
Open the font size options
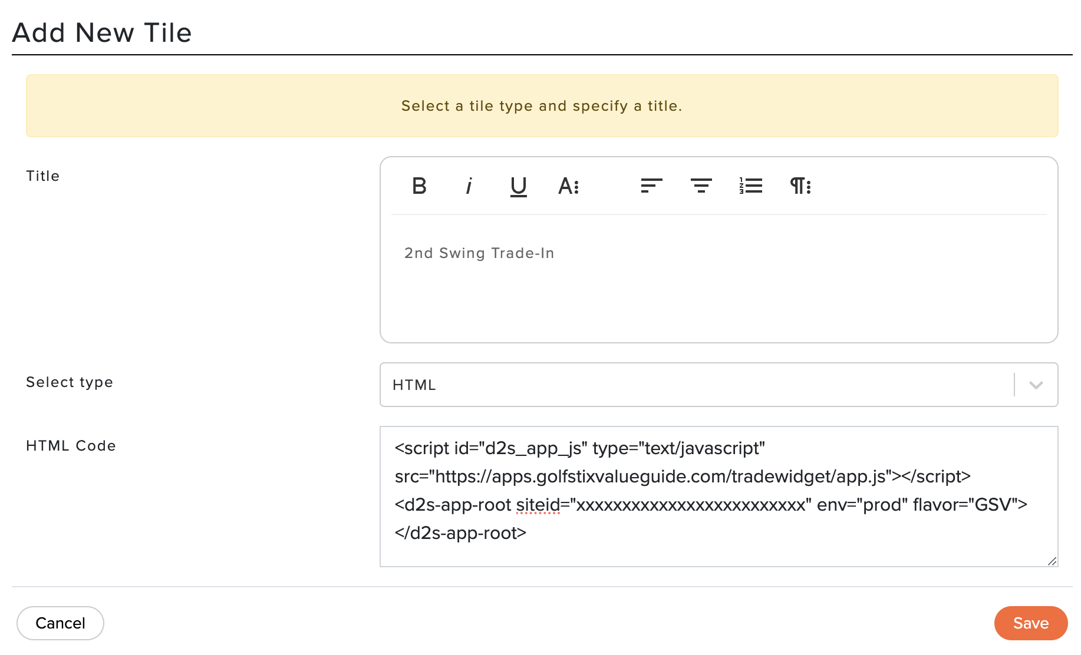[568, 186]
